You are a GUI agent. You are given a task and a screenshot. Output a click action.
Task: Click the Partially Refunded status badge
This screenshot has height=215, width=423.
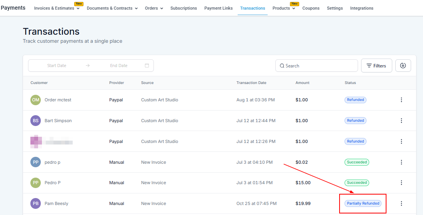363,203
